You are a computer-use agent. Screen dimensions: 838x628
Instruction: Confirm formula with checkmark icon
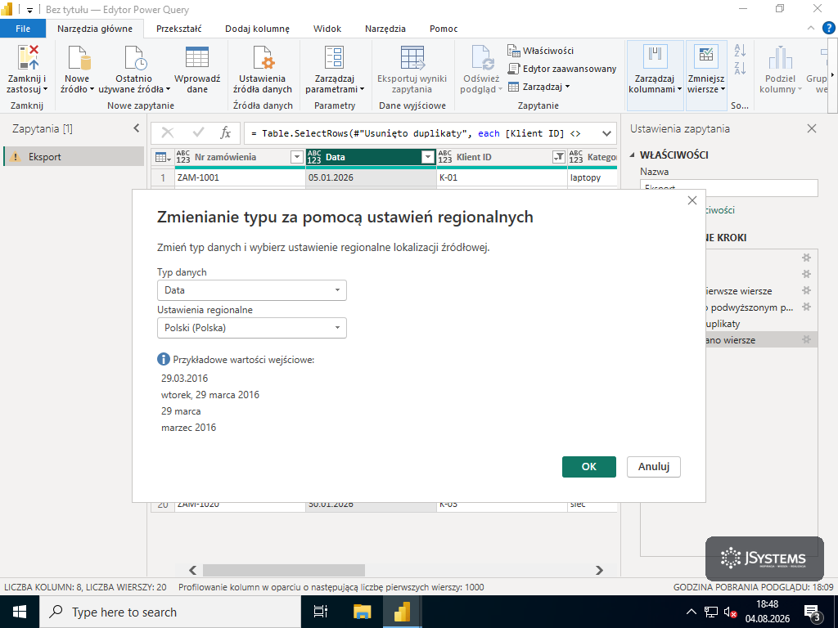[198, 133]
